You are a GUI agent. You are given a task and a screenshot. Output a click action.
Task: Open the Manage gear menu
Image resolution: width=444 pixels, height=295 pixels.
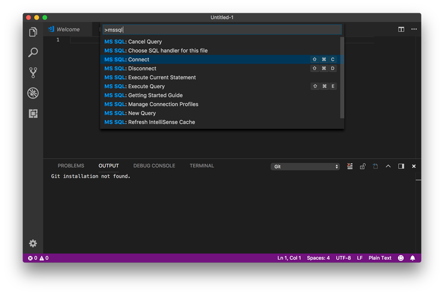point(33,243)
